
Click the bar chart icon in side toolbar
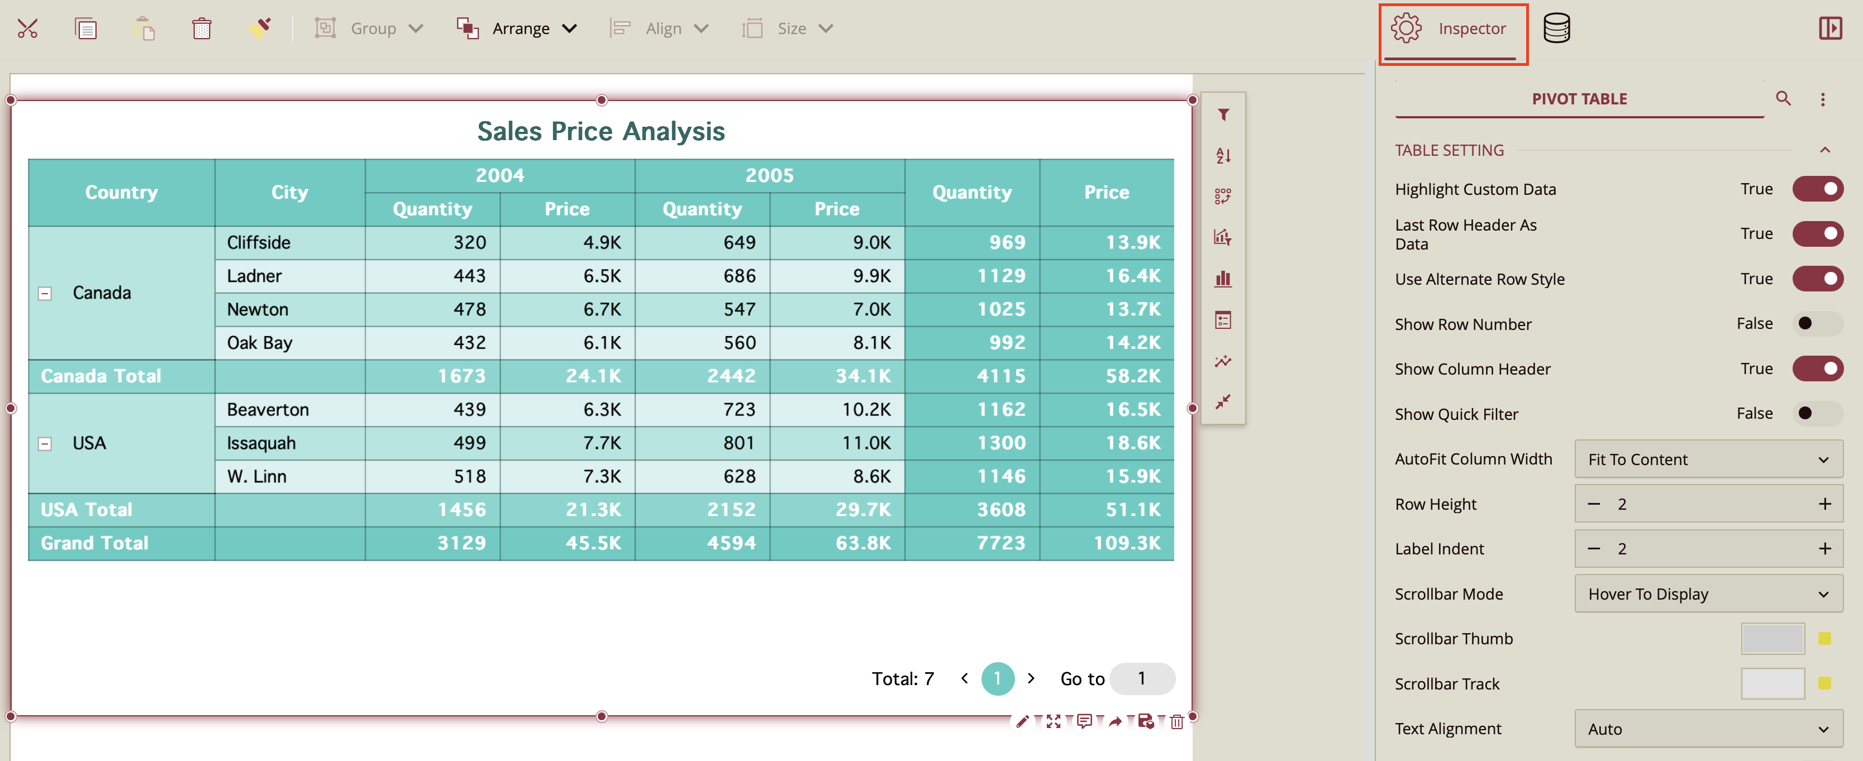pyautogui.click(x=1223, y=279)
